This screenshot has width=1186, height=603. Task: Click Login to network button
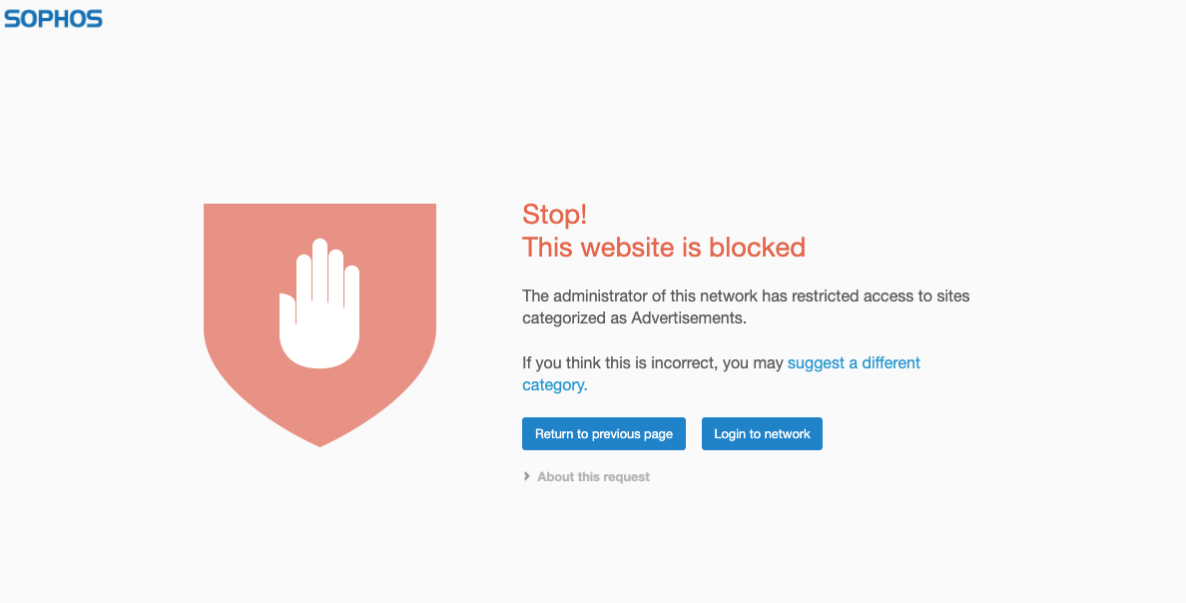pyautogui.click(x=762, y=433)
